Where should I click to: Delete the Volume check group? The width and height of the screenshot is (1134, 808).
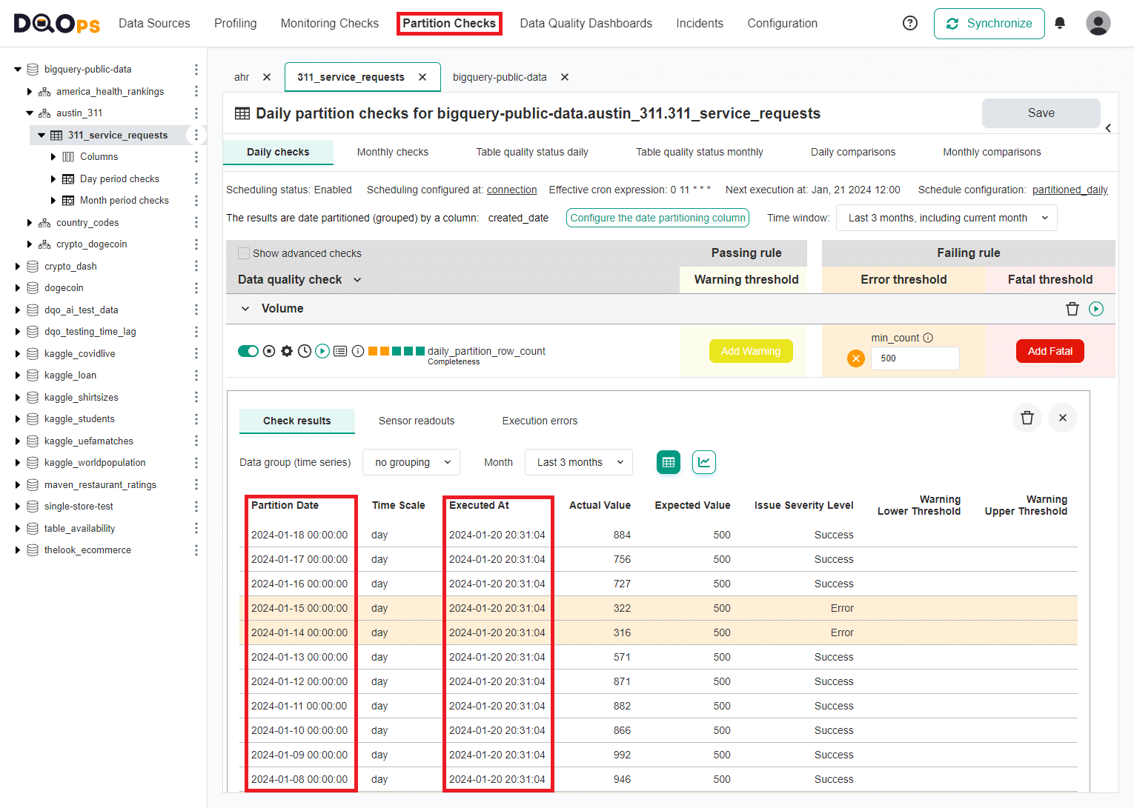[1072, 308]
